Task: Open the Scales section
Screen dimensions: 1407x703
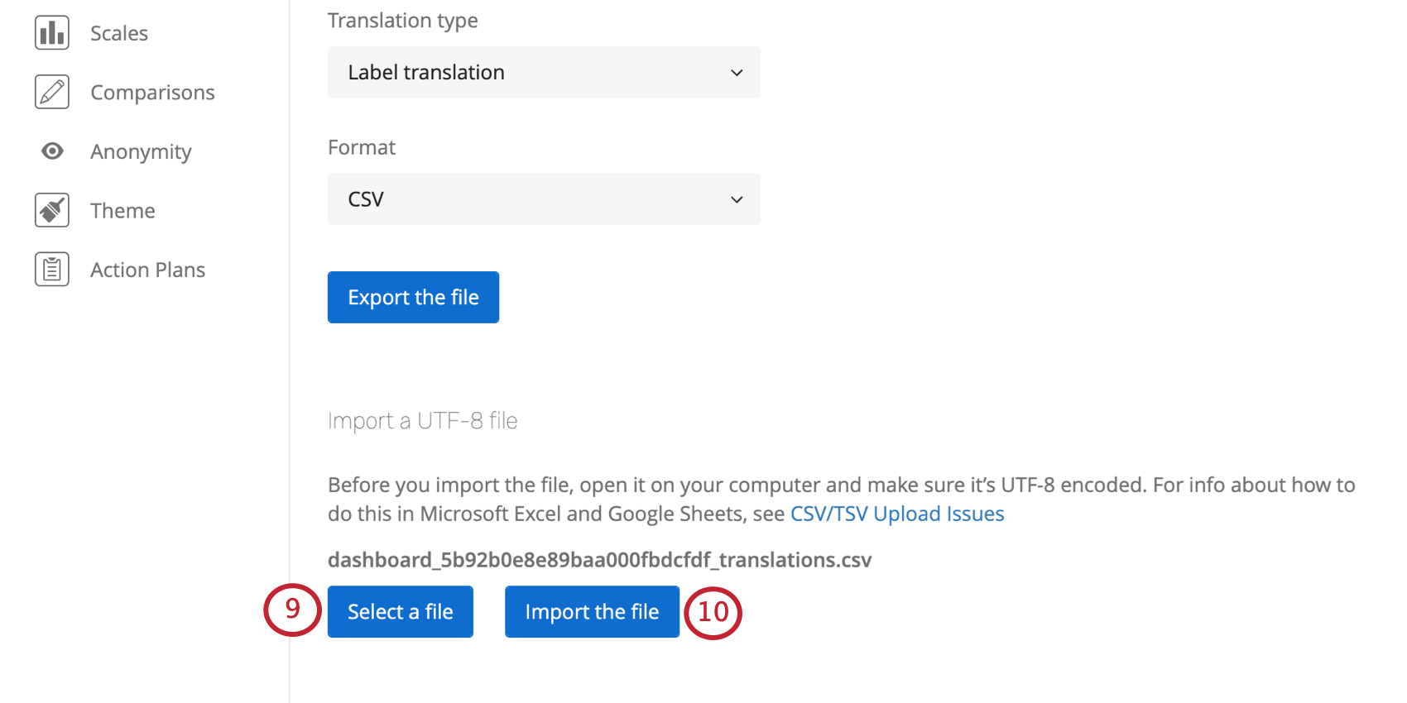Action: [119, 33]
